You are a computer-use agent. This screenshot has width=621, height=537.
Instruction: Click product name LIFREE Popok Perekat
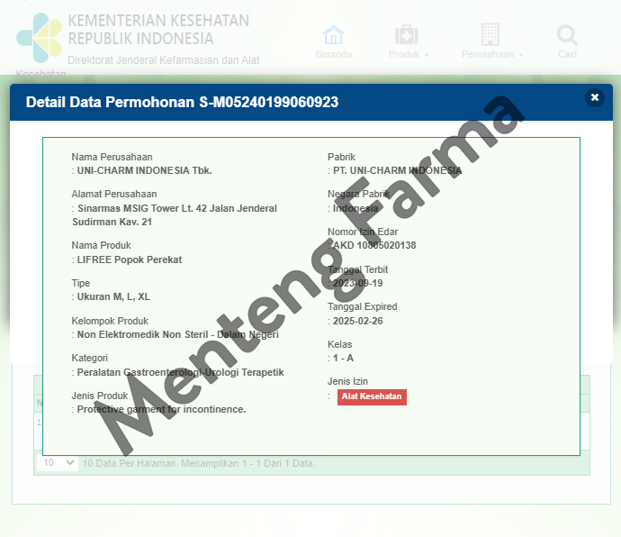point(130,259)
